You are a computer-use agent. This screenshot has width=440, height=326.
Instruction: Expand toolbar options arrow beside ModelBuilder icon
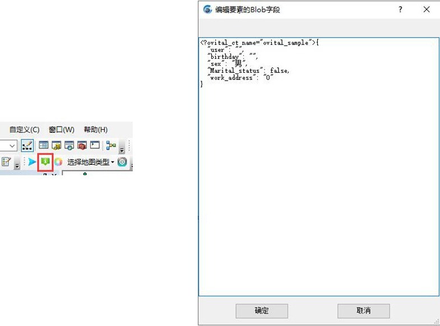click(122, 149)
